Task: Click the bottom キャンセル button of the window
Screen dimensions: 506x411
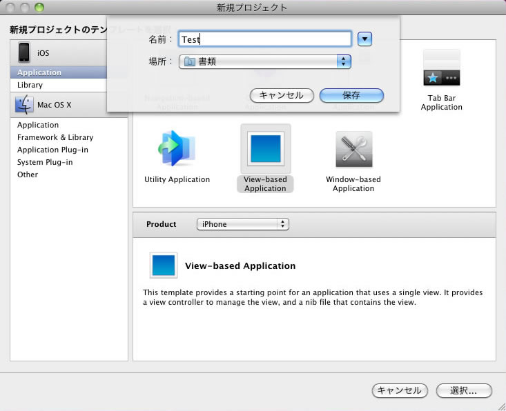Action: tap(400, 391)
